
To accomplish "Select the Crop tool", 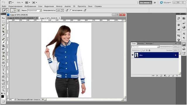I will point(3,32).
